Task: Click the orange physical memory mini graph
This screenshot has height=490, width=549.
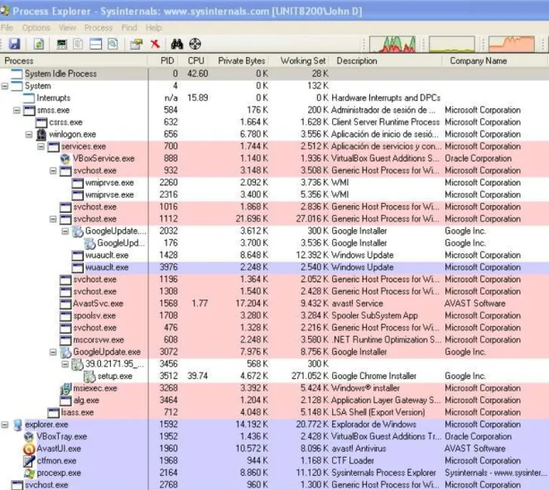Action: pyautogui.click(x=512, y=44)
